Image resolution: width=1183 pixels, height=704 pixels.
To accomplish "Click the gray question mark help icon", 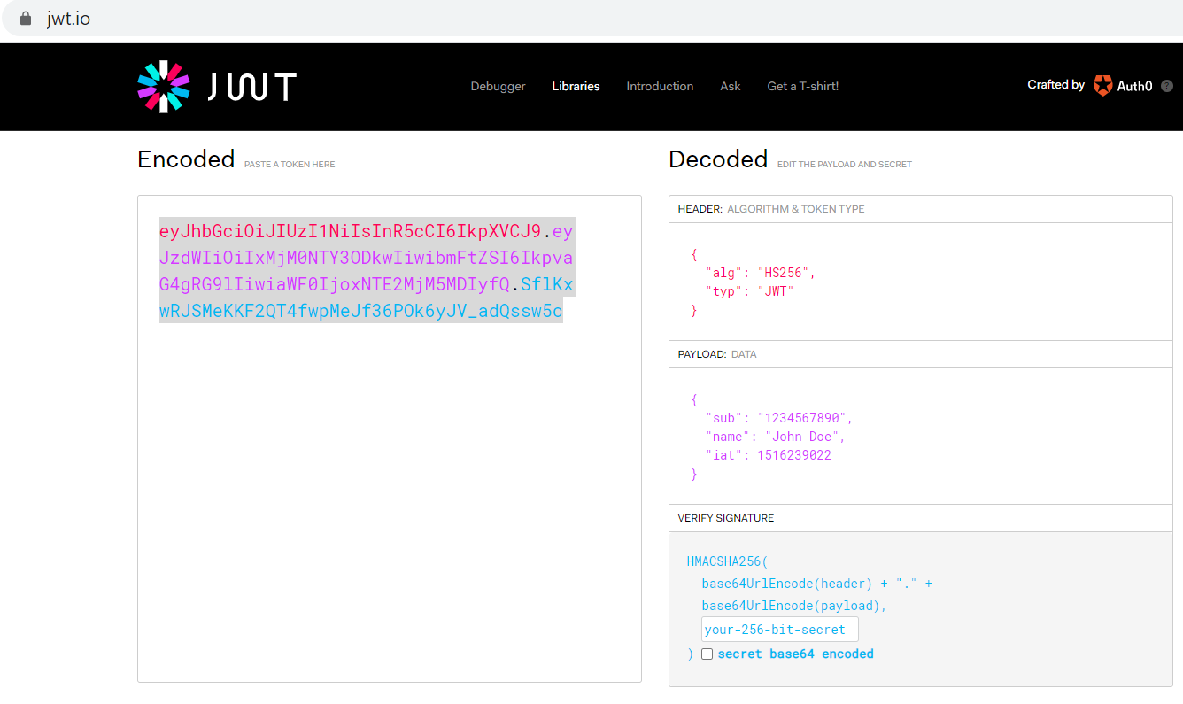I will [1167, 86].
